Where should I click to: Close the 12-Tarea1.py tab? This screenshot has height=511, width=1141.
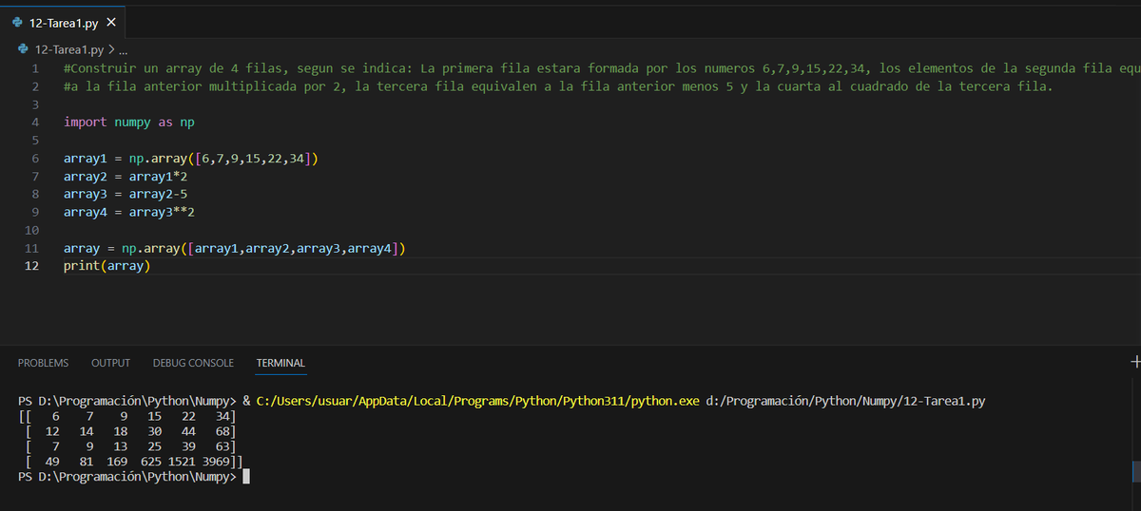pyautogui.click(x=110, y=22)
